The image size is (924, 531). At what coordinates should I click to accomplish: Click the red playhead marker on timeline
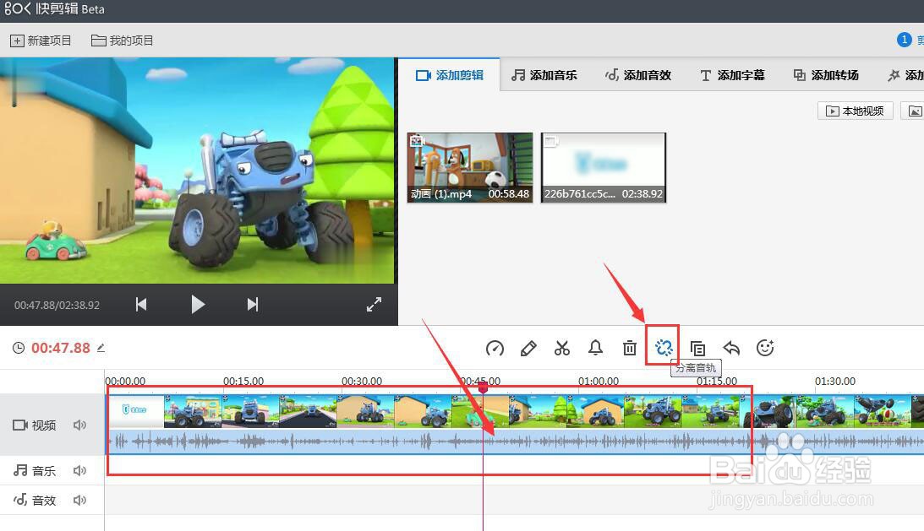coord(483,388)
